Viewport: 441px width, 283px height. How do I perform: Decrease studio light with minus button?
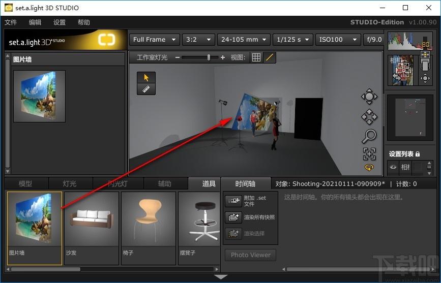[x=177, y=57]
